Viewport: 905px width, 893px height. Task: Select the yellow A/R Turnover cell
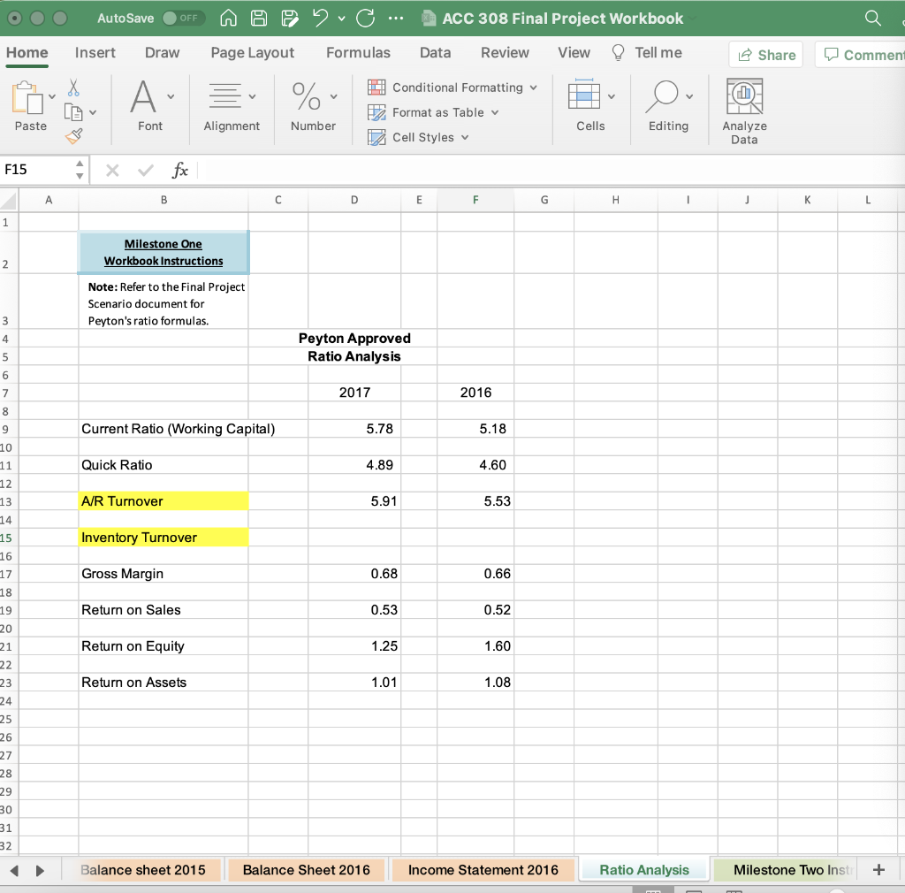(164, 501)
